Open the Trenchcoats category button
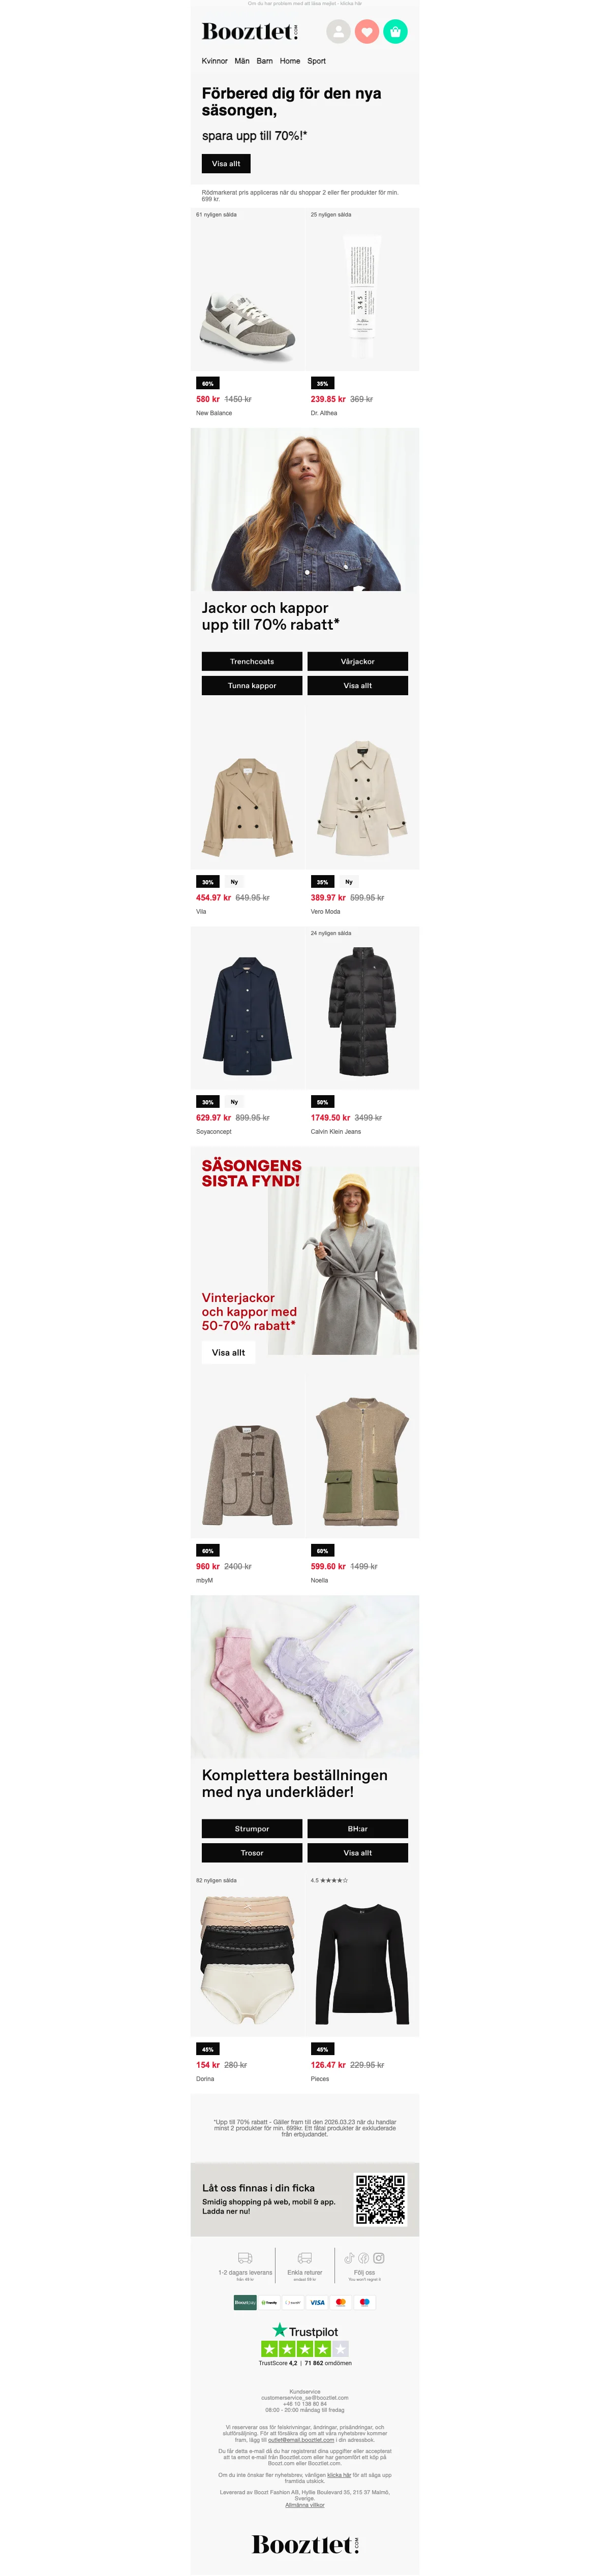Viewport: 610px width, 2576px height. (x=252, y=661)
